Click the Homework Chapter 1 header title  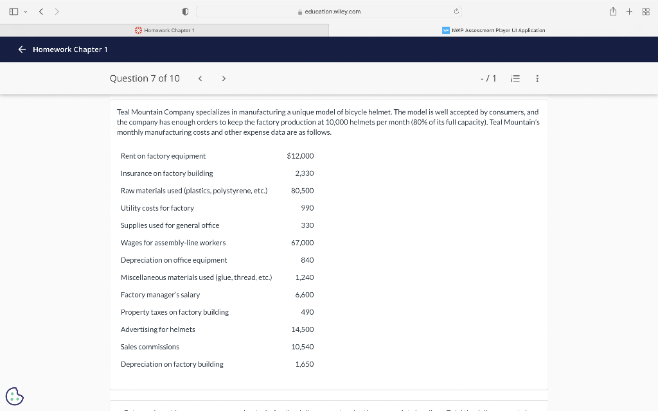coord(70,49)
